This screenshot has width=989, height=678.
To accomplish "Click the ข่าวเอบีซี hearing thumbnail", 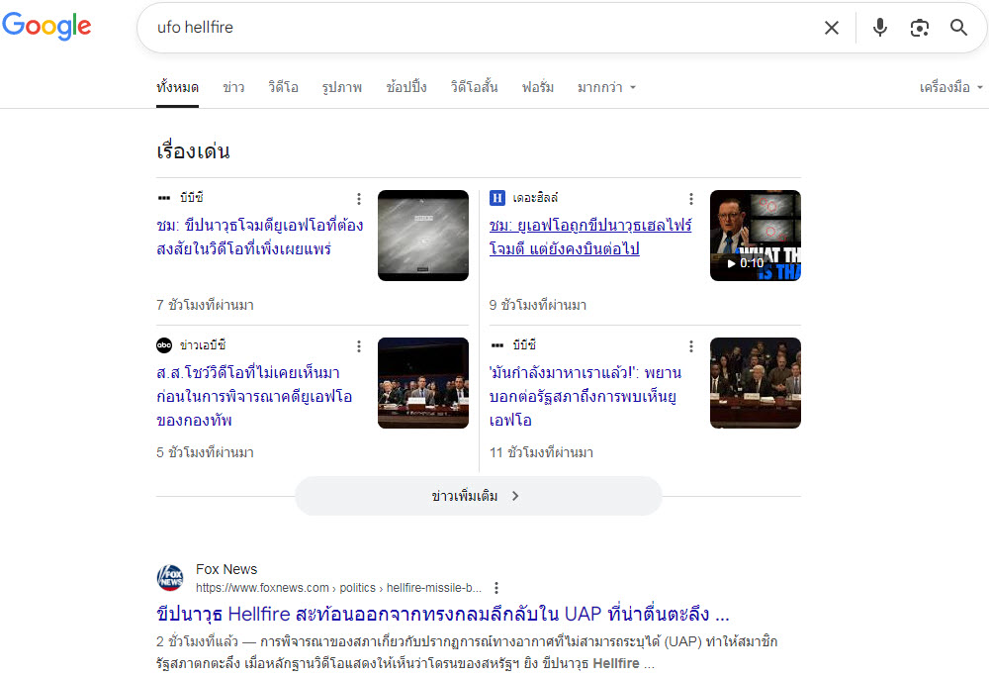I will pyautogui.click(x=423, y=383).
